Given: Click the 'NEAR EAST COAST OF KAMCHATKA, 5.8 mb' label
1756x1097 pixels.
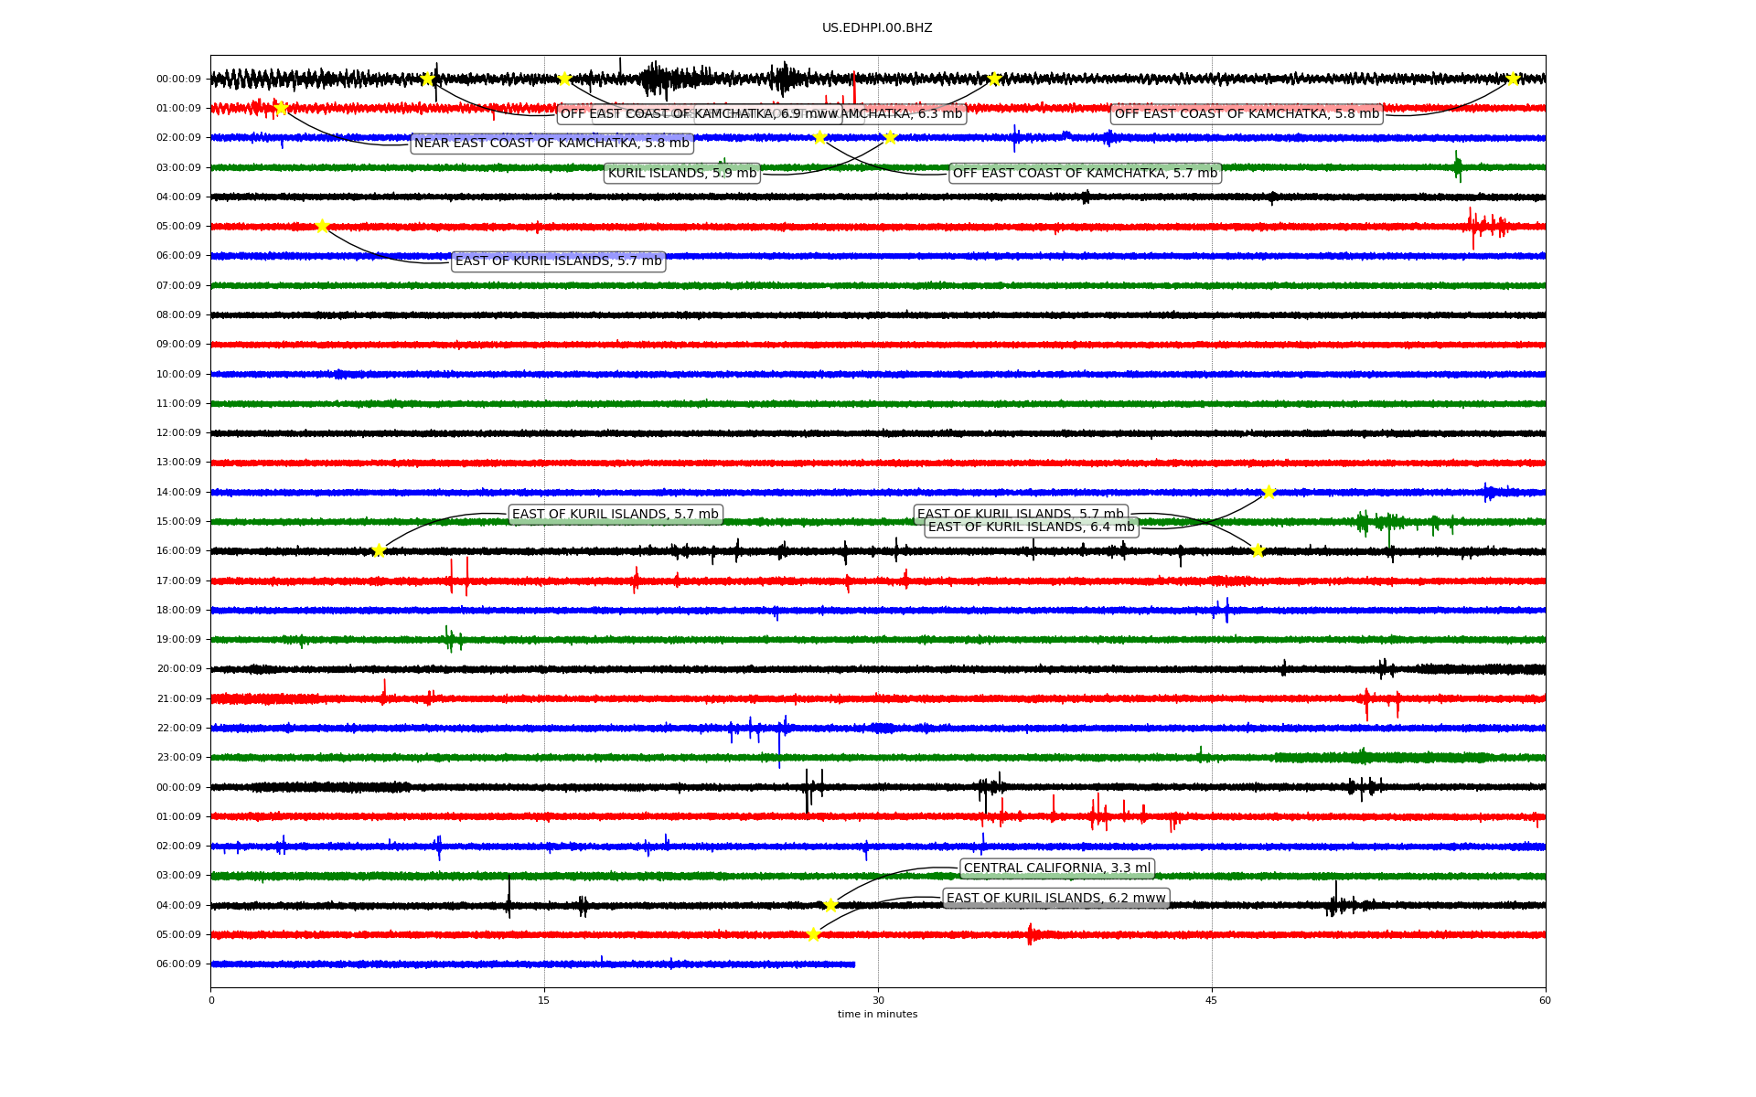Looking at the screenshot, I should [551, 144].
